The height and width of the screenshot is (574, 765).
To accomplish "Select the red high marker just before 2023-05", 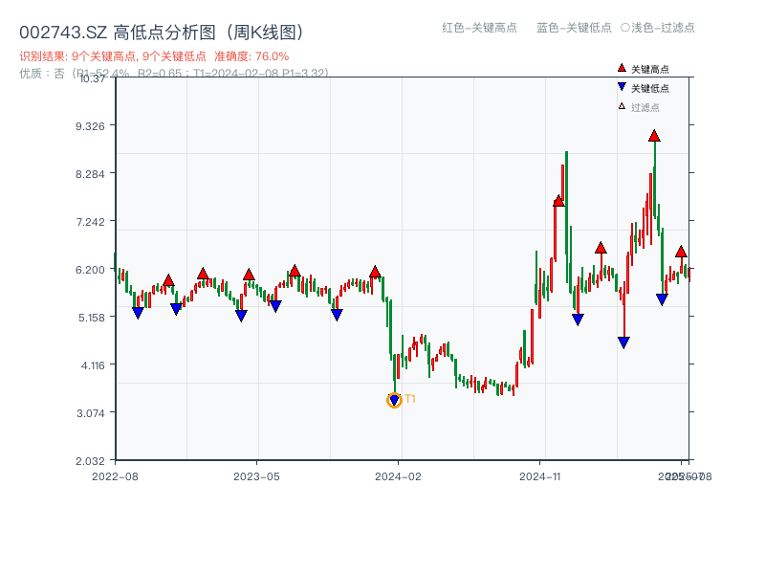I will pos(249,275).
